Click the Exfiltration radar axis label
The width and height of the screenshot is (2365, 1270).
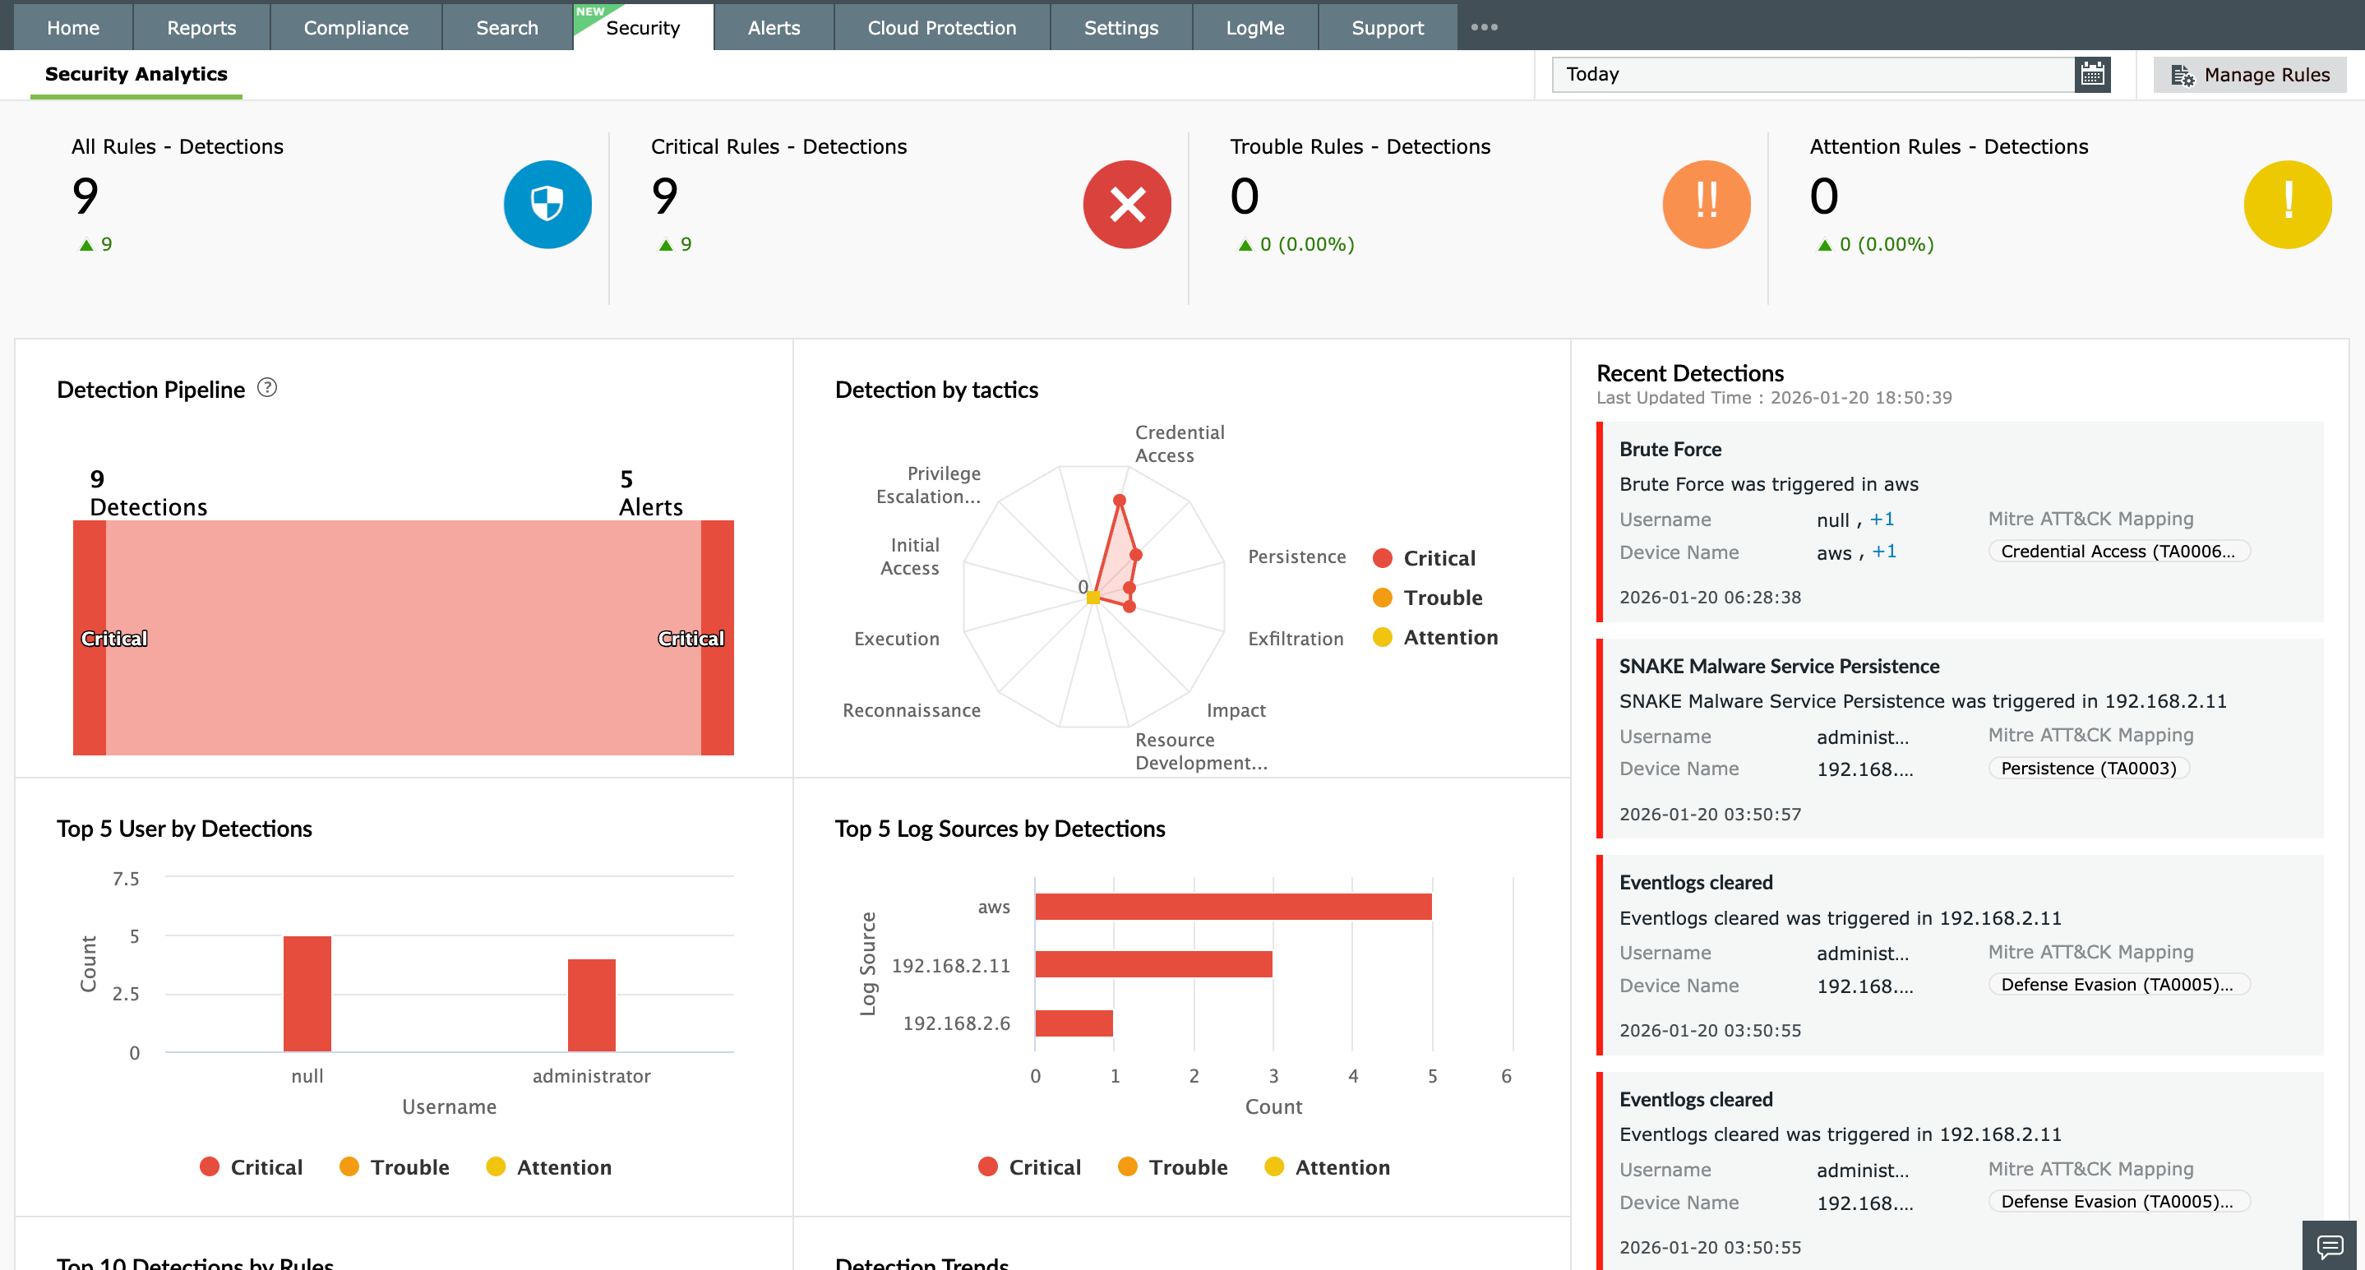click(1296, 638)
